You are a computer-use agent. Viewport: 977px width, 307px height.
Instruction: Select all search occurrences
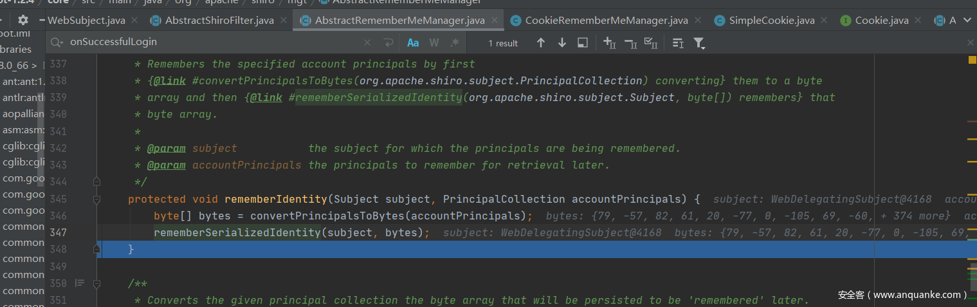[x=651, y=43]
